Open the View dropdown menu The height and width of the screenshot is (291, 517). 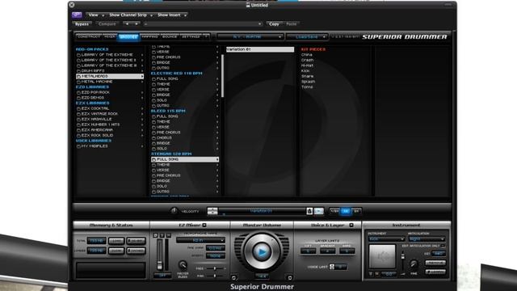point(95,15)
